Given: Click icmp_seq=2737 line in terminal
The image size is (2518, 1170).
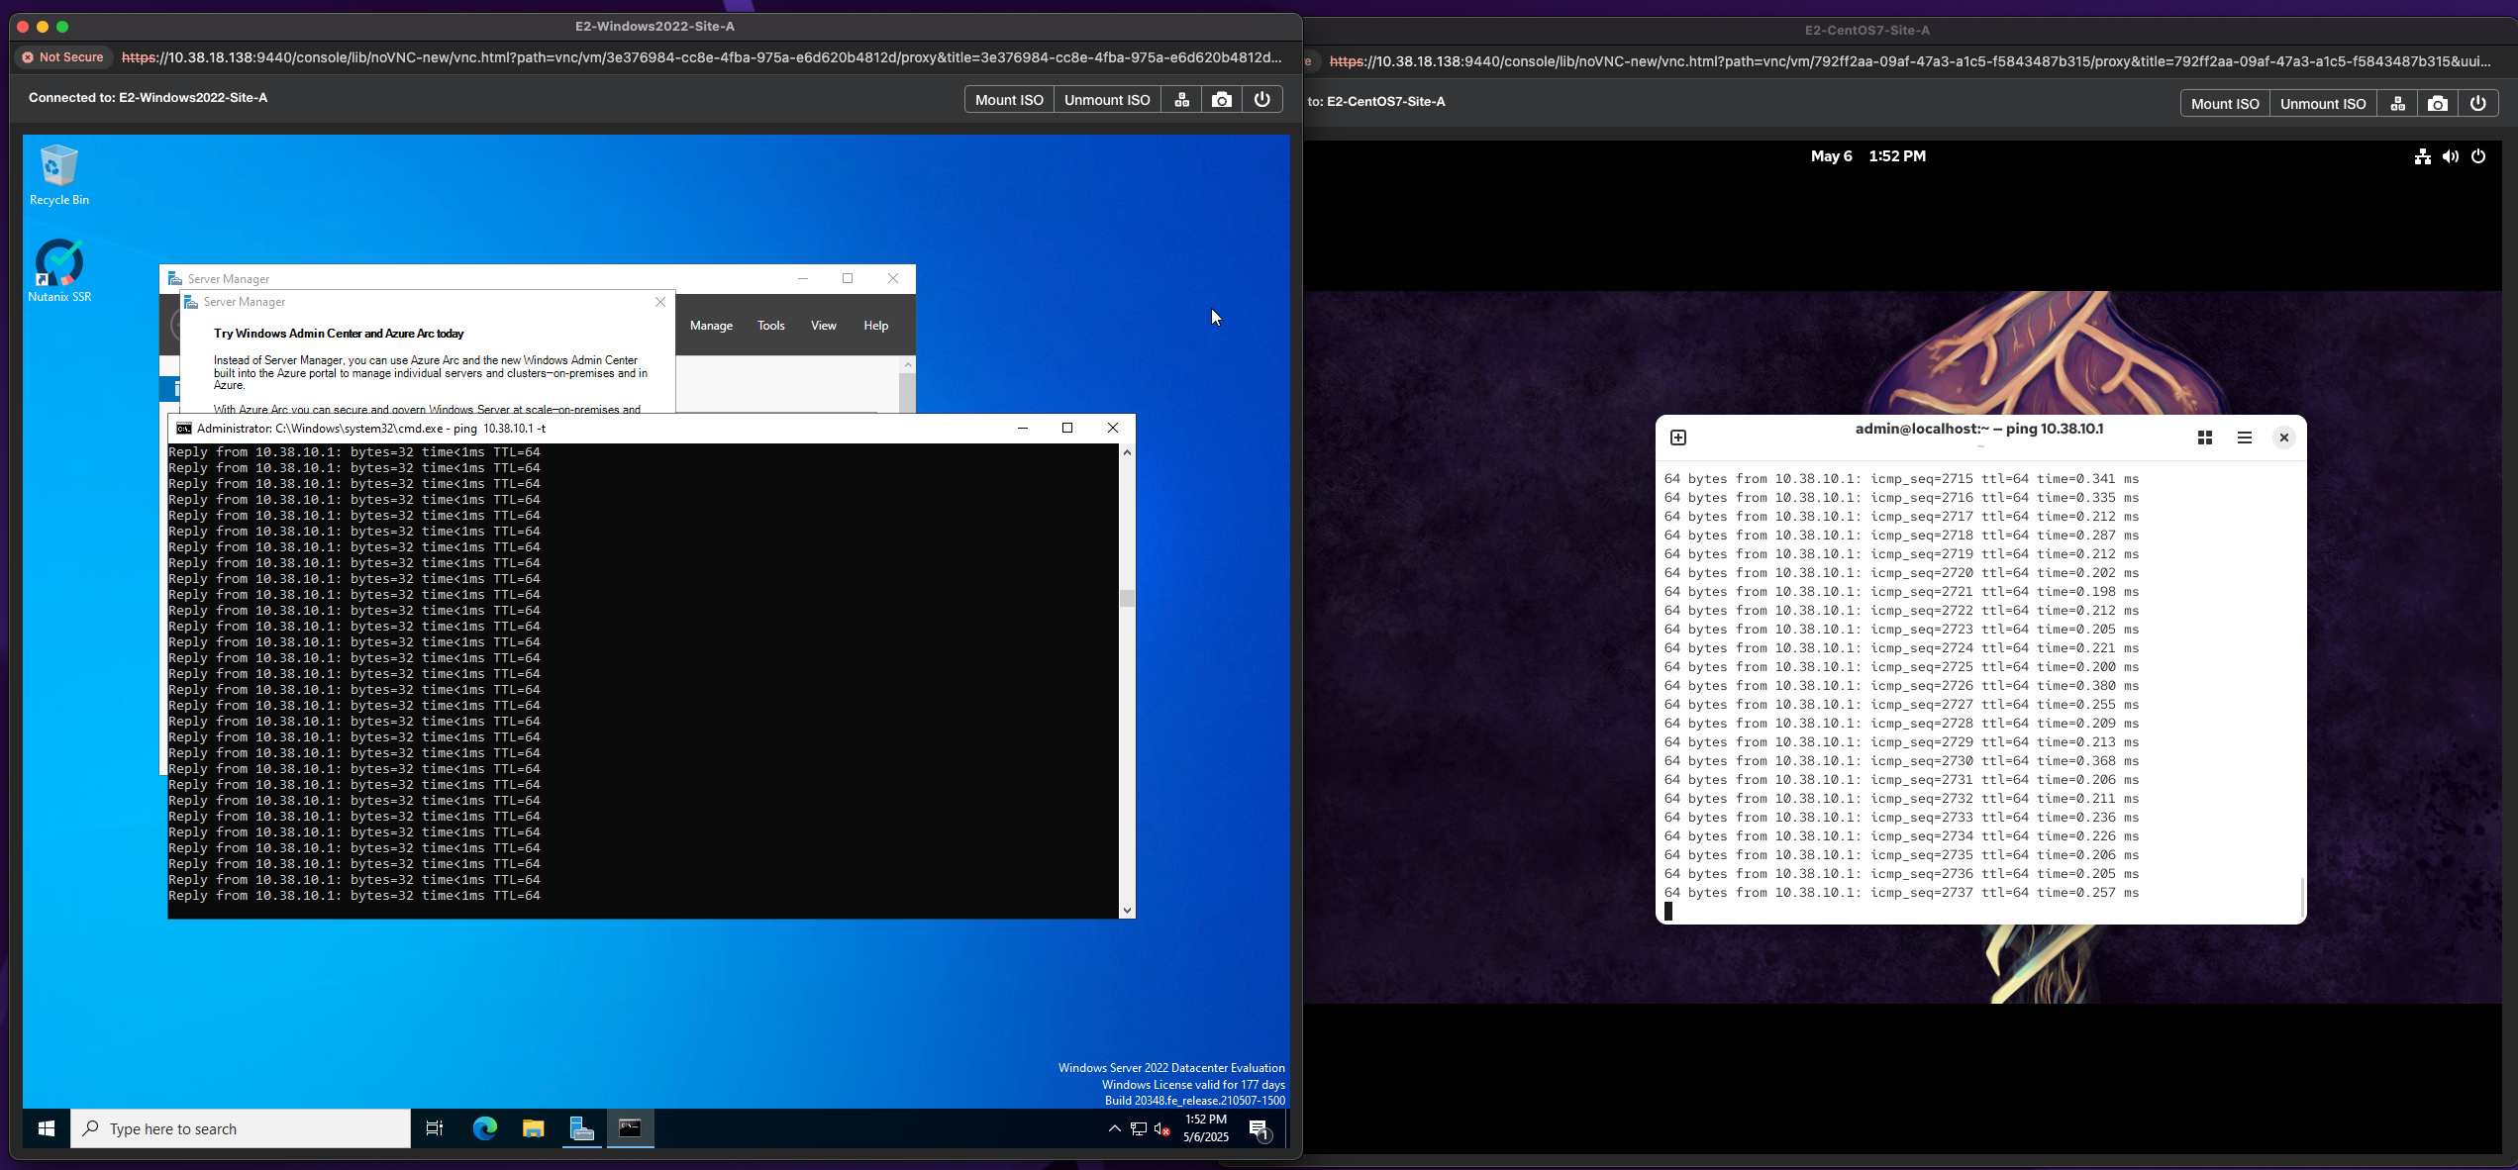Looking at the screenshot, I should point(1901,893).
